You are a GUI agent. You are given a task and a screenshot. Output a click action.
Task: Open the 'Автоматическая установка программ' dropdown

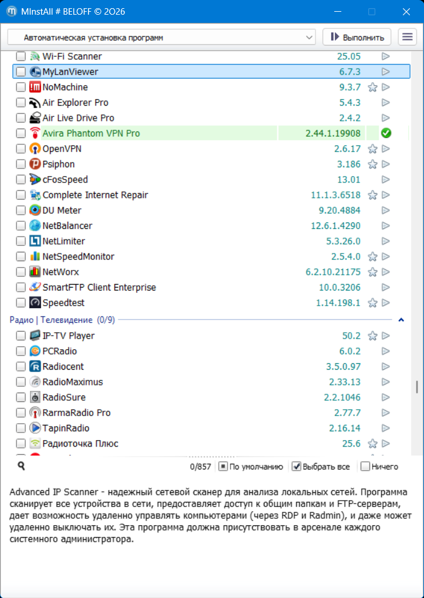click(161, 38)
